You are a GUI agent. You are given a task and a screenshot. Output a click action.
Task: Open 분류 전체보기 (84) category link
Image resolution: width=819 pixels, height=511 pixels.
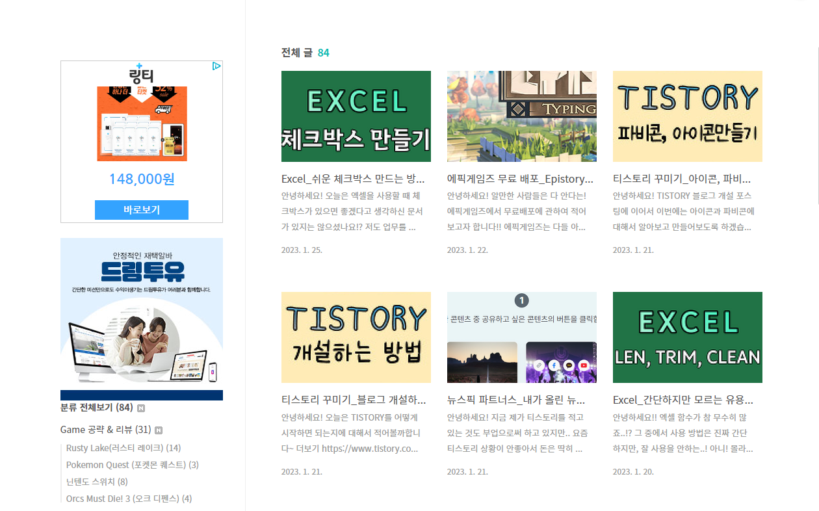pos(97,408)
